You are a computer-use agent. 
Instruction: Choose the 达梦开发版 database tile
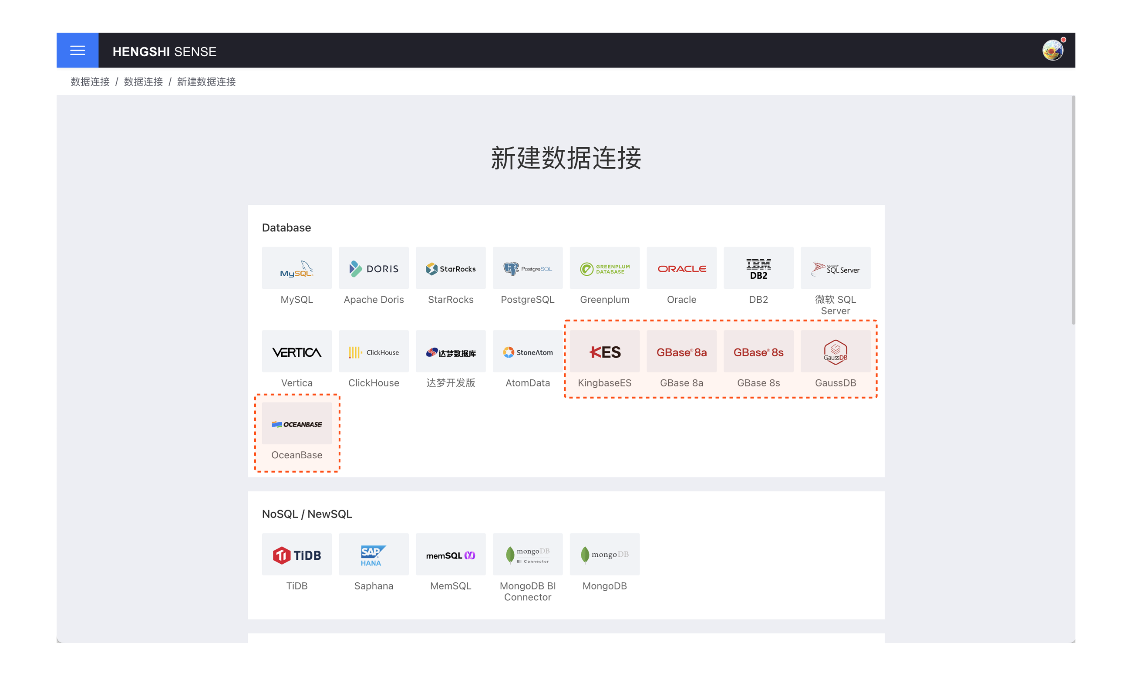coord(451,351)
